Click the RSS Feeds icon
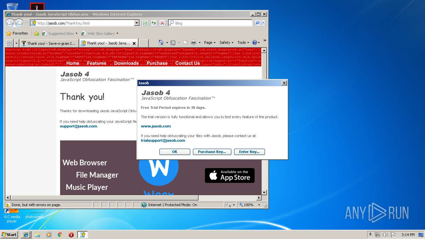 [173, 42]
